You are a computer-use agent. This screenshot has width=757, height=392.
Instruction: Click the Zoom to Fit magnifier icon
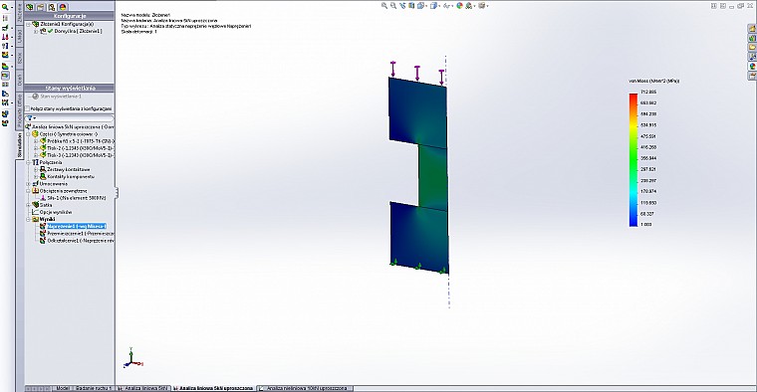384,6
